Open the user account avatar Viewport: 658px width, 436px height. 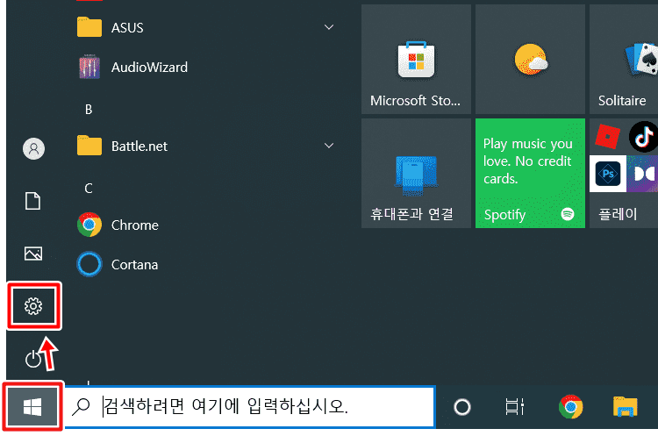tap(33, 148)
